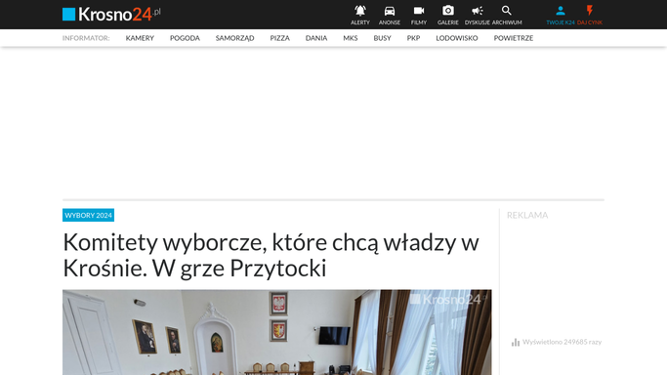Image resolution: width=667 pixels, height=375 pixels.
Task: Open the Samorząd menu item
Action: click(x=234, y=38)
